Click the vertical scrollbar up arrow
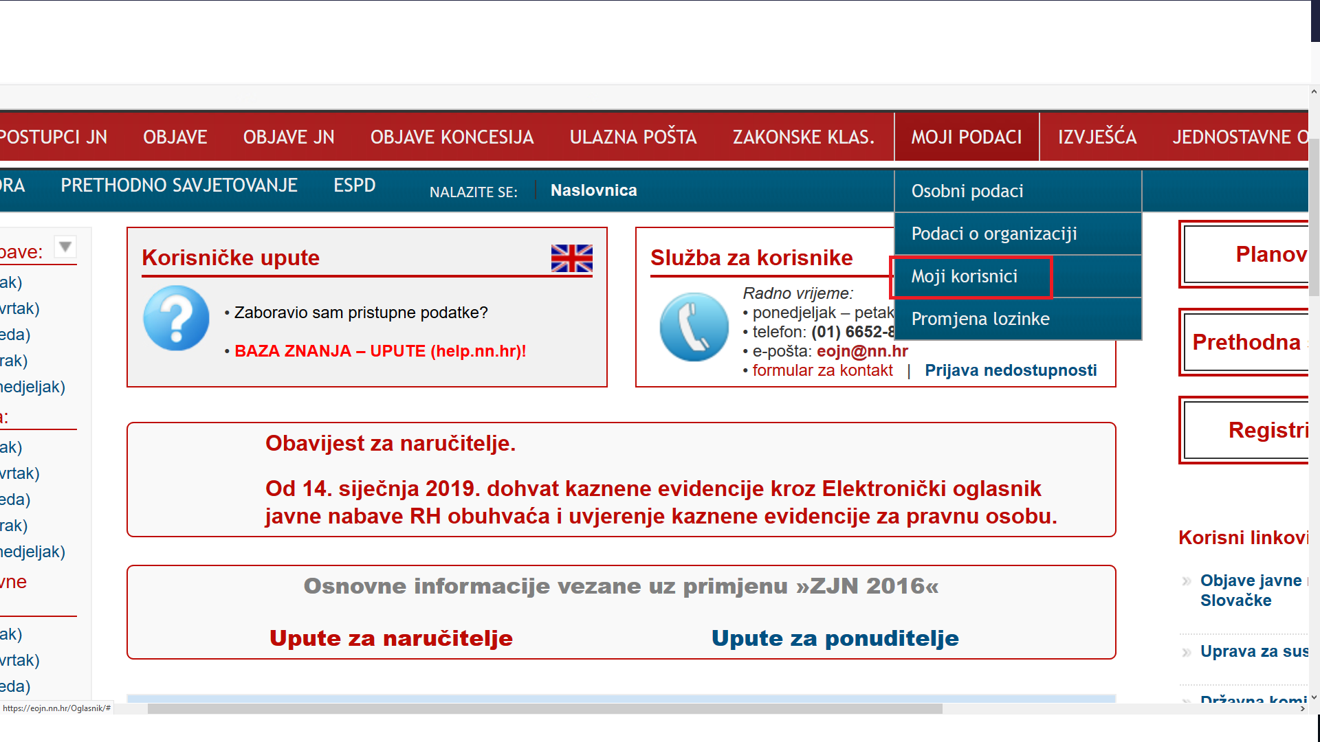1320x742 pixels. pyautogui.click(x=1314, y=91)
